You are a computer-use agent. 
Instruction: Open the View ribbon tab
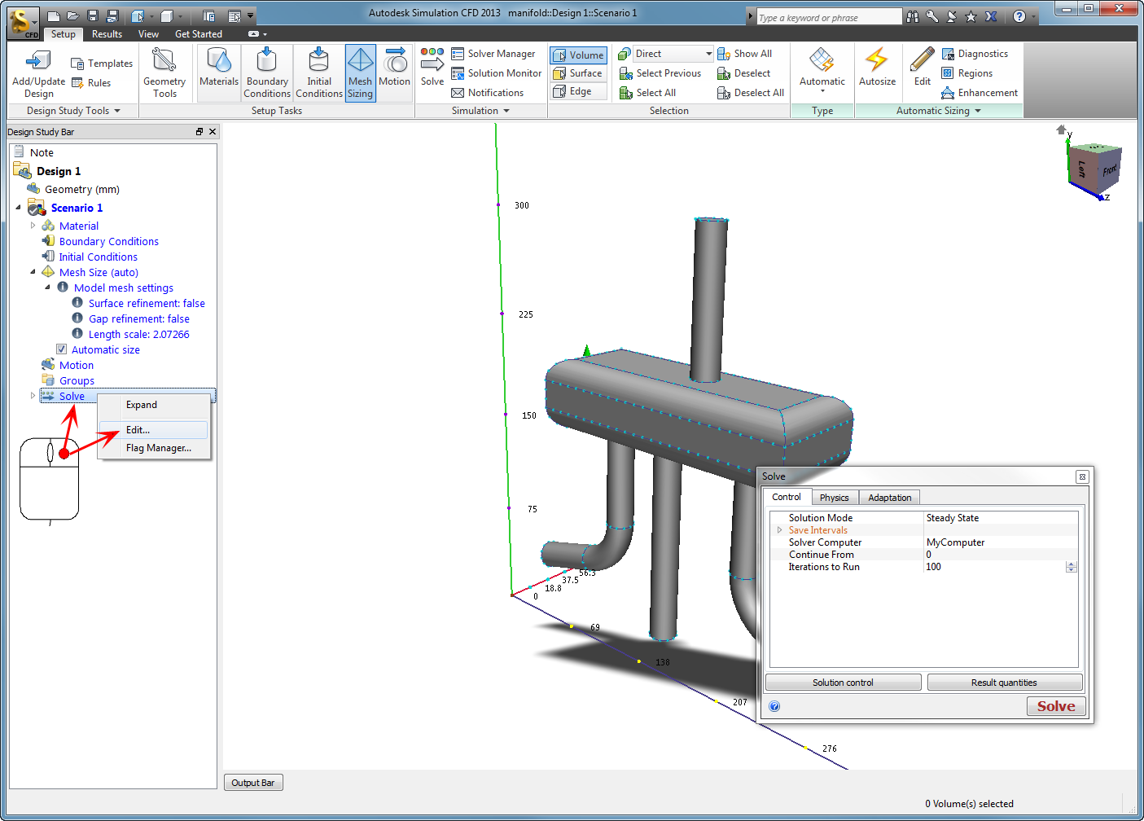[148, 34]
